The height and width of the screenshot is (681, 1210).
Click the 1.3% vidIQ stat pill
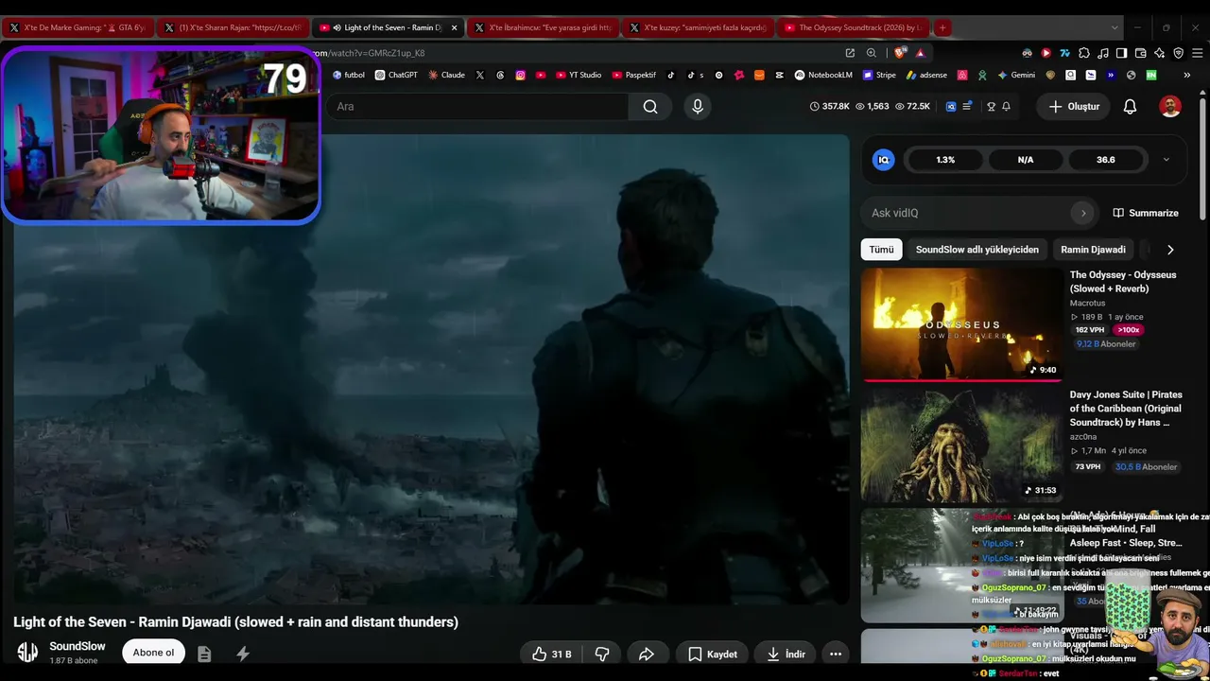click(x=945, y=160)
